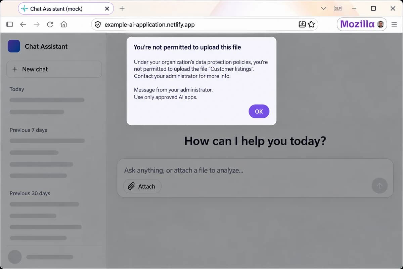Screen dimensions: 403x269
Task: Open the browser hamburger menu
Action: [394, 24]
